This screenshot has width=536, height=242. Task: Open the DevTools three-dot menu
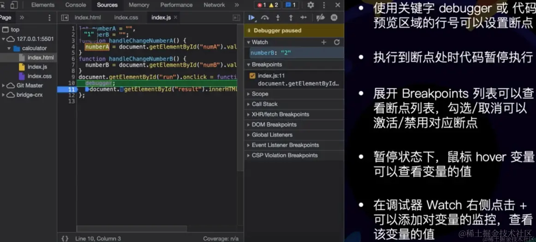[324, 5]
